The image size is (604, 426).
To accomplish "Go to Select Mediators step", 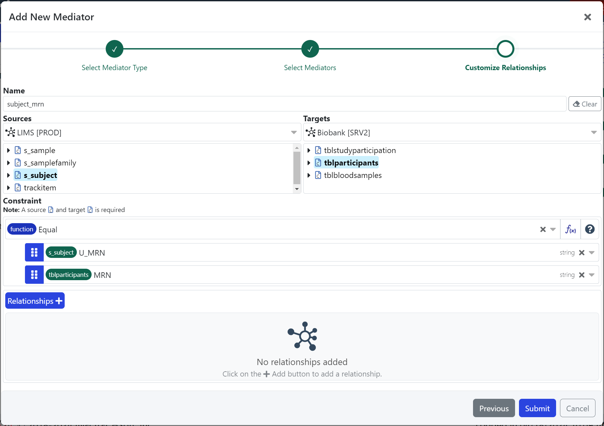I will tap(310, 49).
